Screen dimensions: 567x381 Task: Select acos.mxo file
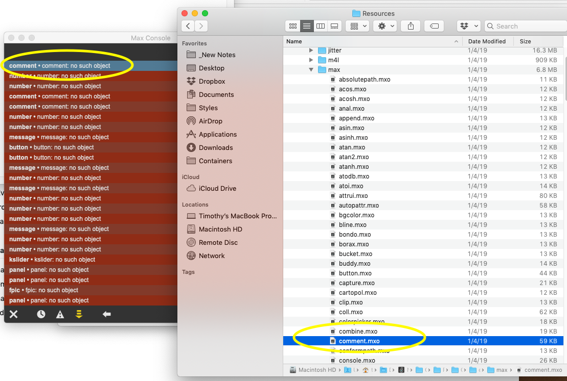(423, 89)
